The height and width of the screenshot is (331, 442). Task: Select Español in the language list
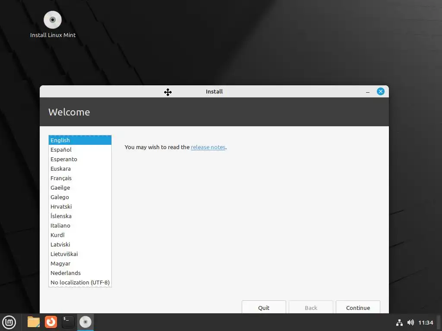pyautogui.click(x=80, y=150)
